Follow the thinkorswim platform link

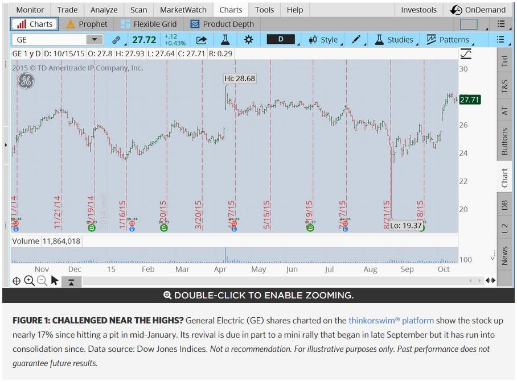tap(391, 321)
